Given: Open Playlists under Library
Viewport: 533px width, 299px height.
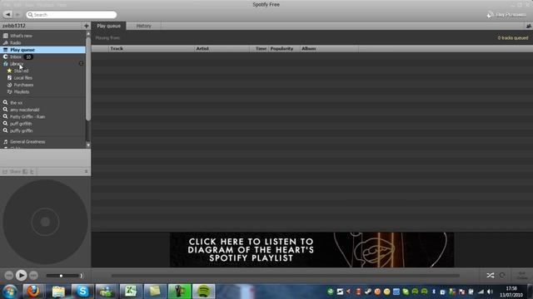Looking at the screenshot, I should pyautogui.click(x=22, y=92).
